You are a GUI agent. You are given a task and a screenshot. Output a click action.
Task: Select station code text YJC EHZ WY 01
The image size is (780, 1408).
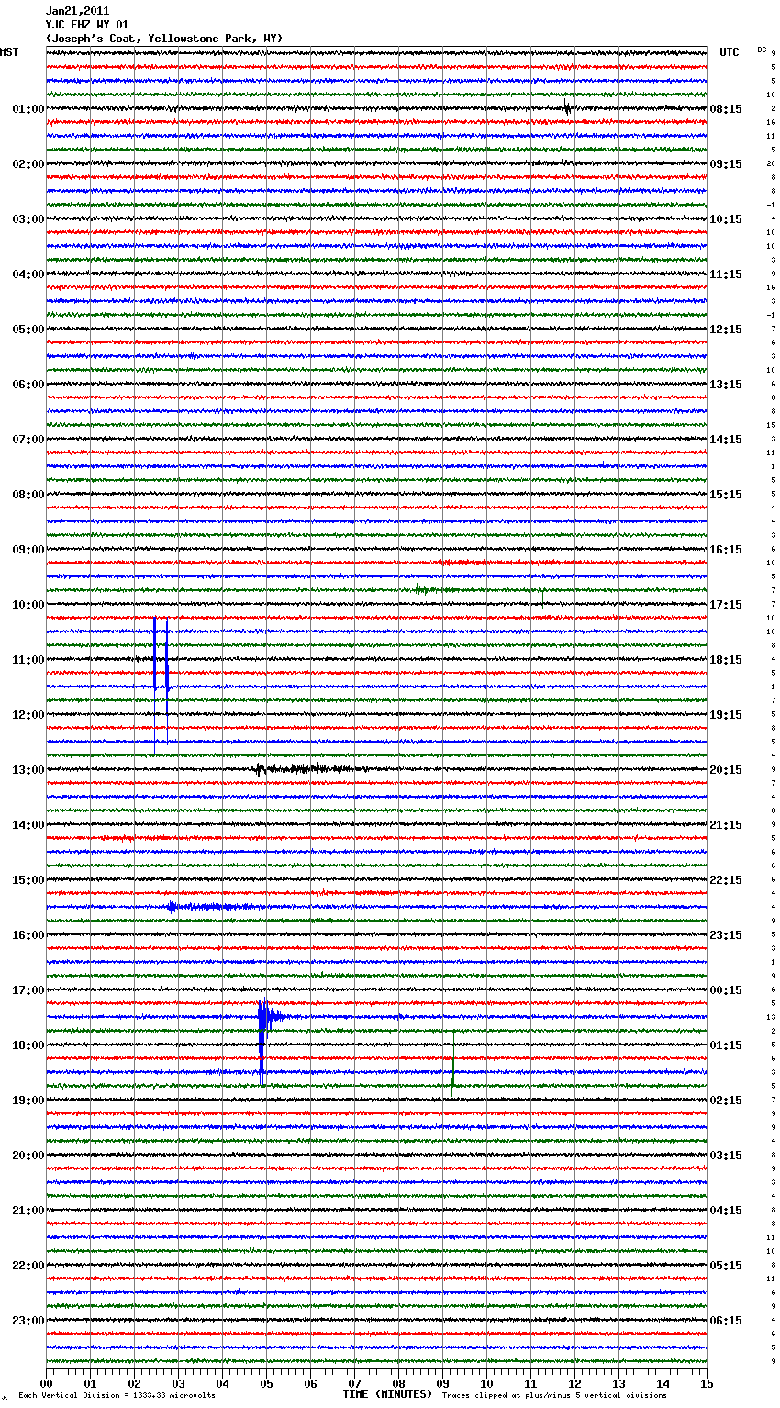tap(87, 25)
